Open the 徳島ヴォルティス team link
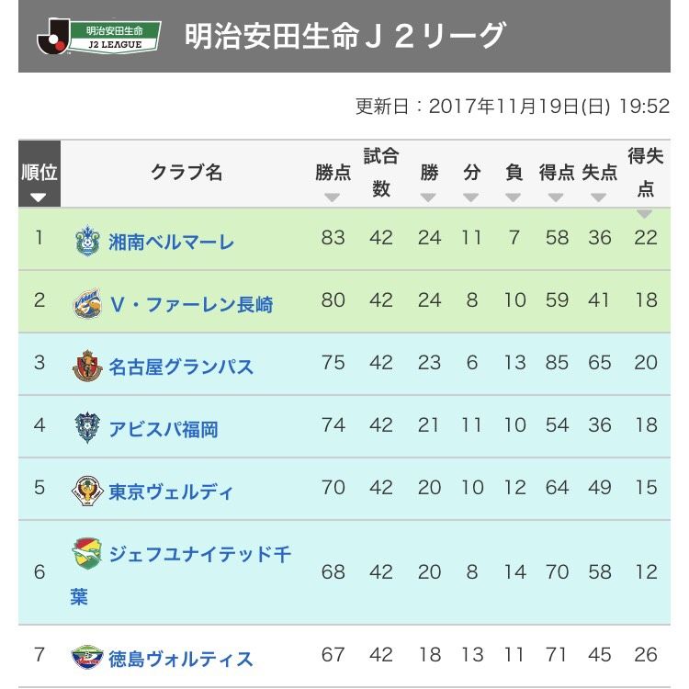The image size is (689, 689). pyautogui.click(x=181, y=659)
